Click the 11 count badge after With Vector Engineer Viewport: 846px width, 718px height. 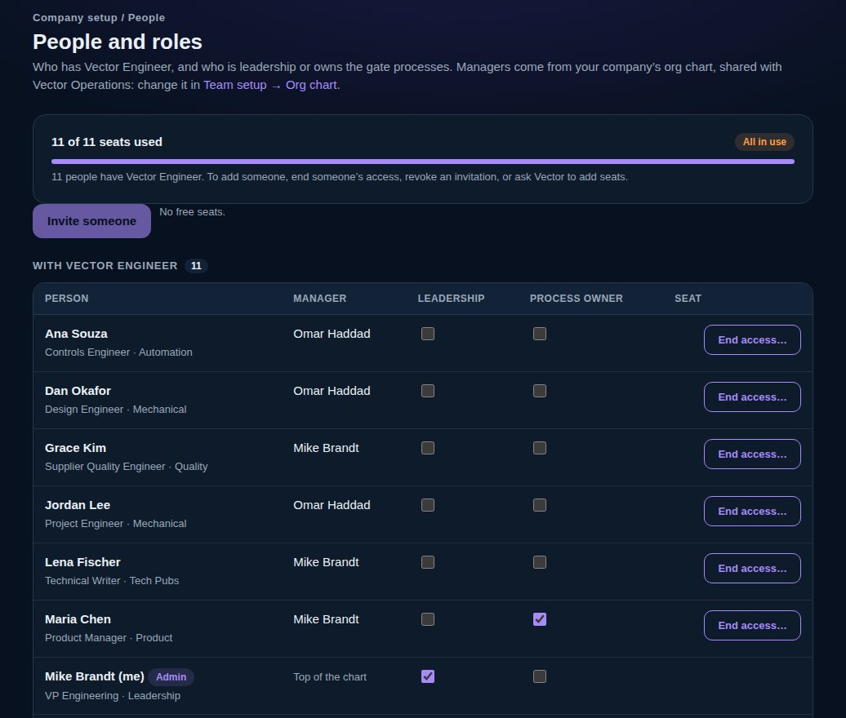196,266
